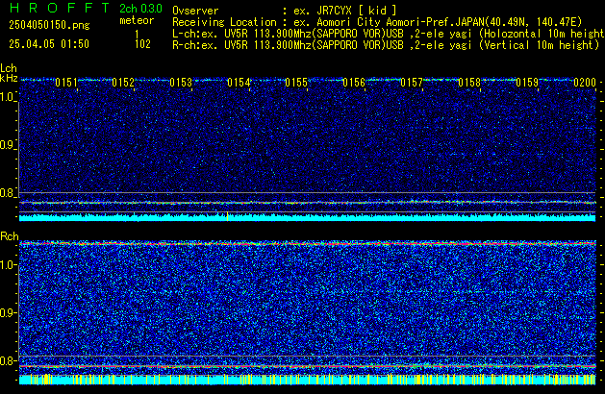Click the word meteor in the header

click(x=137, y=20)
